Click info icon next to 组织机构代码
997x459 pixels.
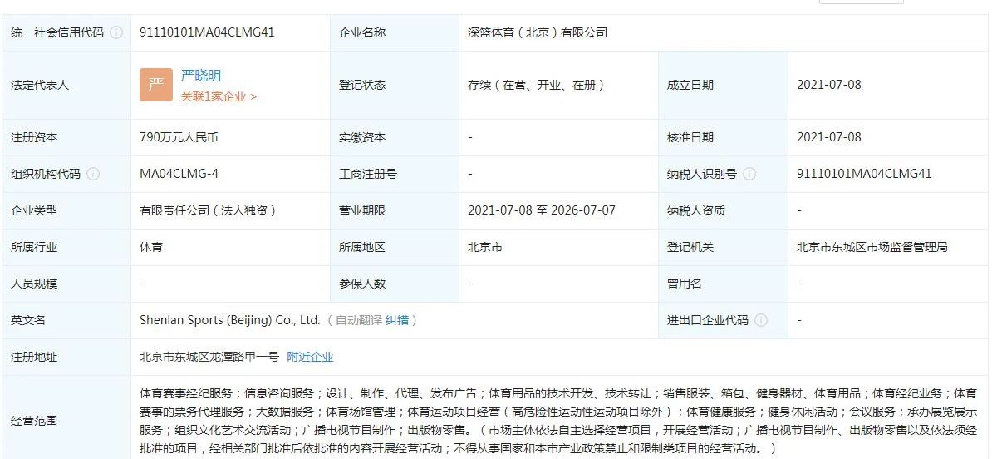(x=93, y=174)
